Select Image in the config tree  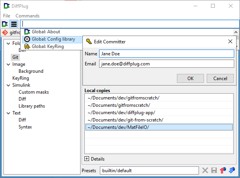19,64
